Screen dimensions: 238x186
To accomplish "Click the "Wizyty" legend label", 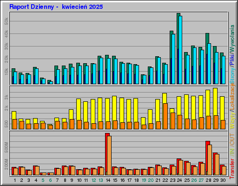I will click(x=232, y=121).
